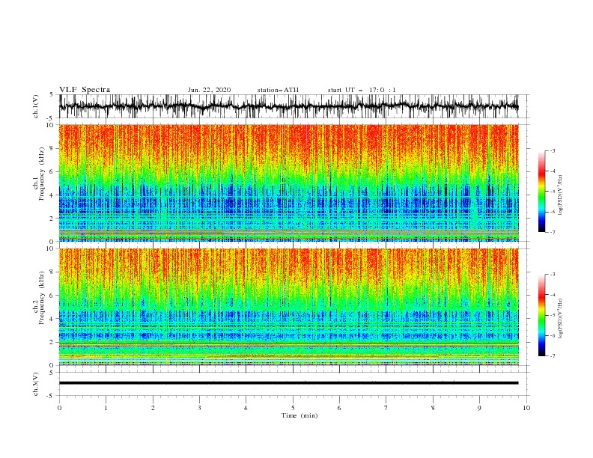Click the ch.2 color scale bar

(x=542, y=315)
